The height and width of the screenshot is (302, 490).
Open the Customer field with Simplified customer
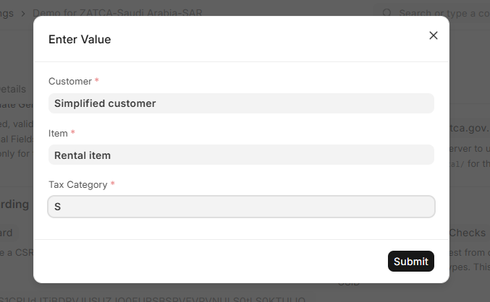[241, 103]
